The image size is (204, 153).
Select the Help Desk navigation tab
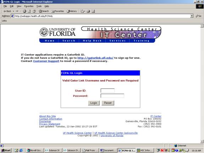(92, 41)
